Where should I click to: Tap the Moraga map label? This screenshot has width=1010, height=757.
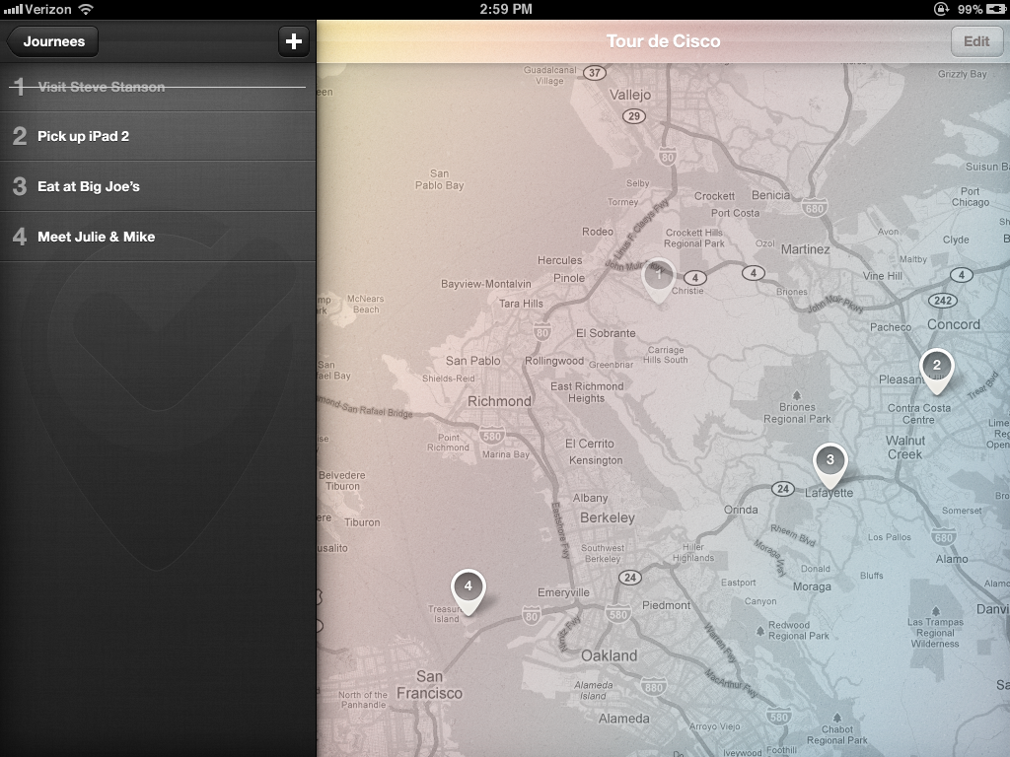pyautogui.click(x=812, y=586)
